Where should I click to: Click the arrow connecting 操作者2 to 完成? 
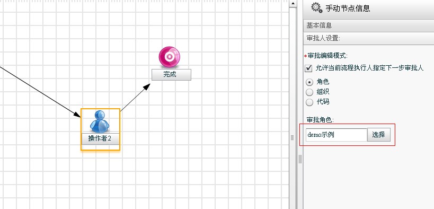point(135,97)
